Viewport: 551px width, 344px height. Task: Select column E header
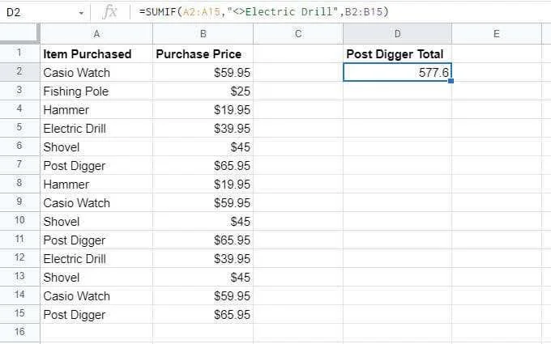[496, 34]
